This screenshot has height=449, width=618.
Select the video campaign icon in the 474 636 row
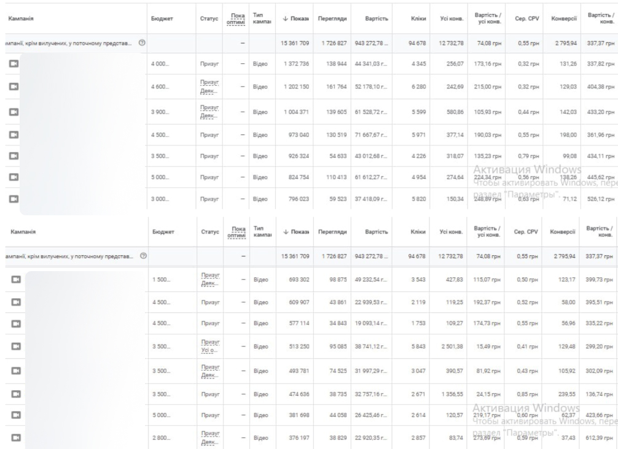(16, 394)
